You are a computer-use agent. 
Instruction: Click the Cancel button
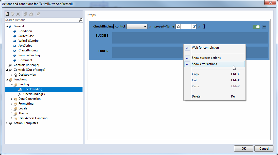[x=264, y=149]
